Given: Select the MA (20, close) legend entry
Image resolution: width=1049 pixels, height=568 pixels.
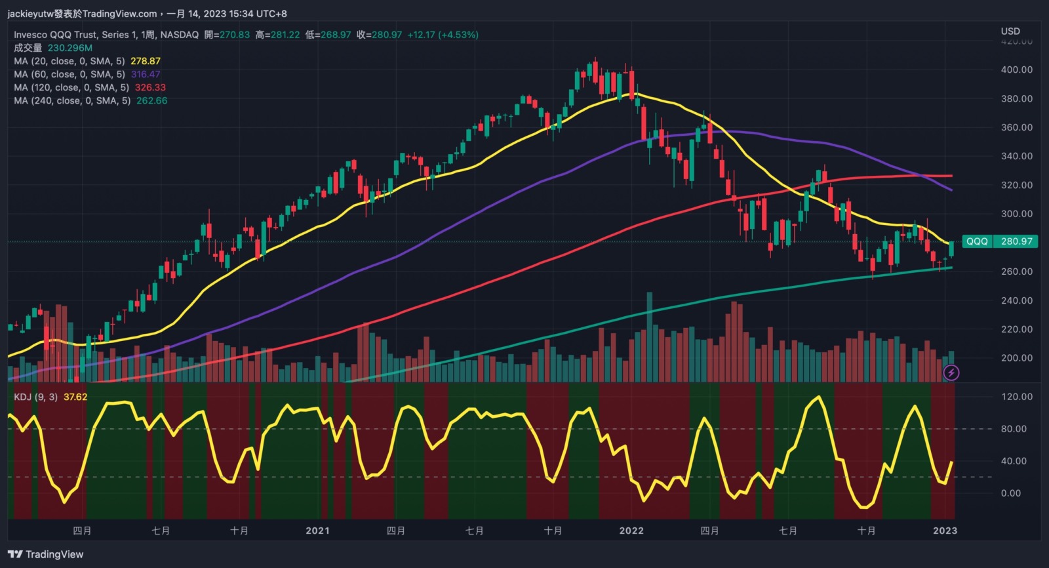Looking at the screenshot, I should tap(69, 61).
